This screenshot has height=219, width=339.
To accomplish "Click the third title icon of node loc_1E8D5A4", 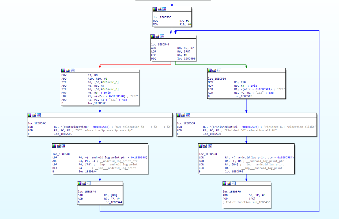I will [x=89, y=183].
